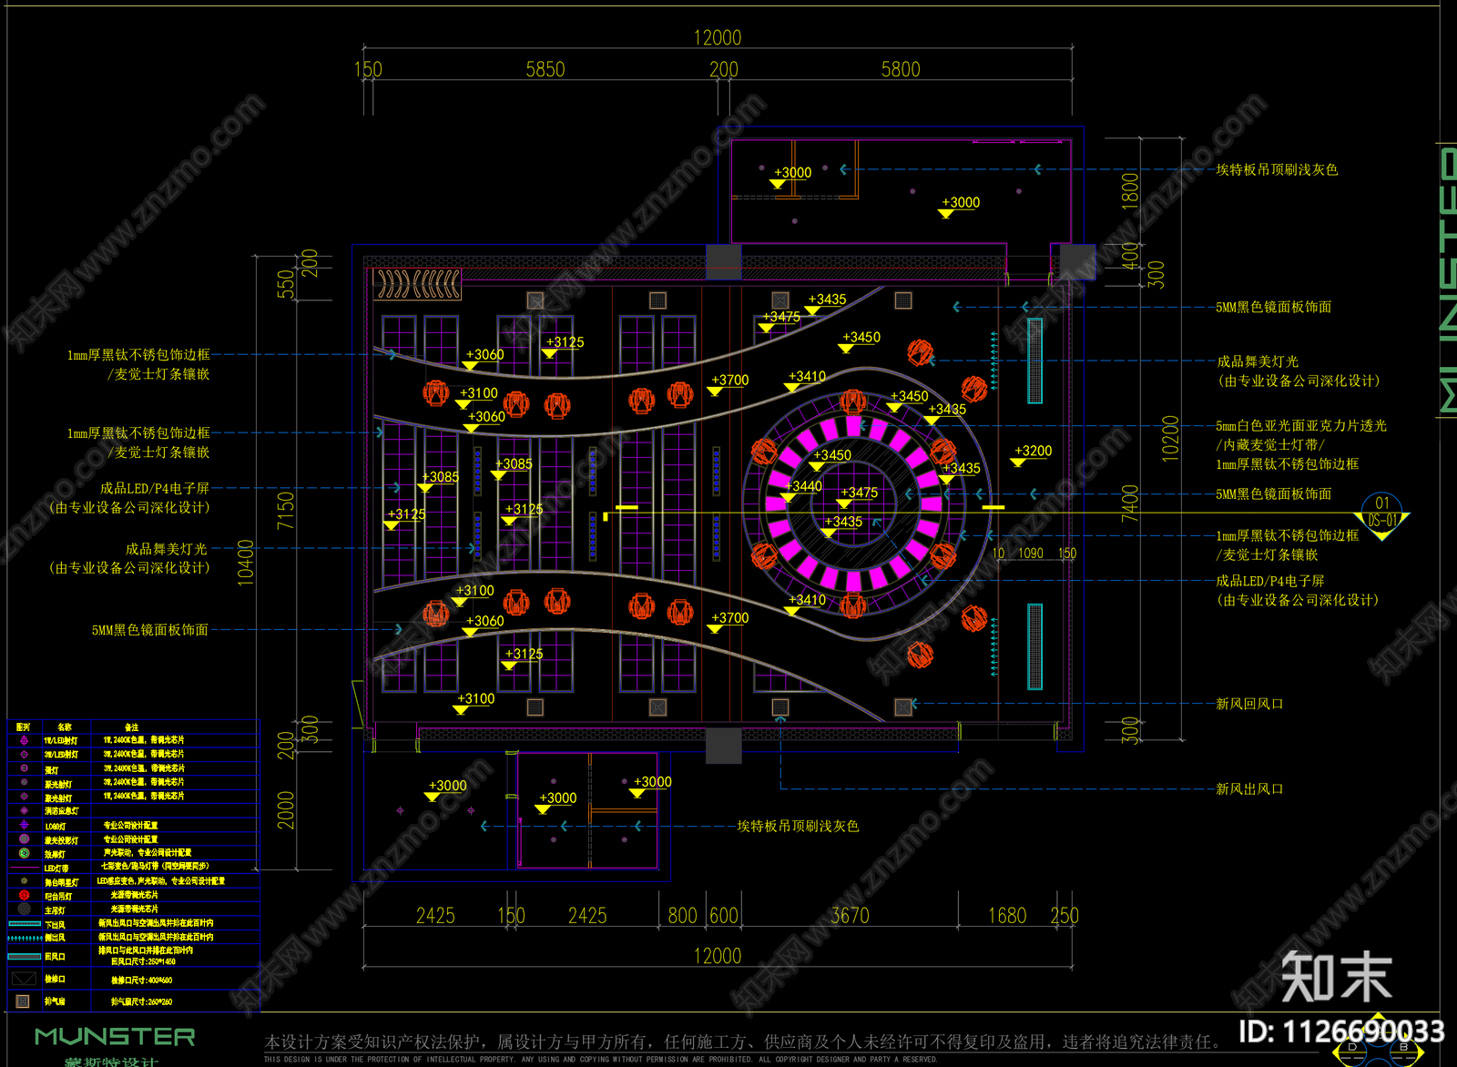This screenshot has width=1457, height=1067.
Task: Click the 舞台明星灯 legend symbol
Action: pos(24,881)
